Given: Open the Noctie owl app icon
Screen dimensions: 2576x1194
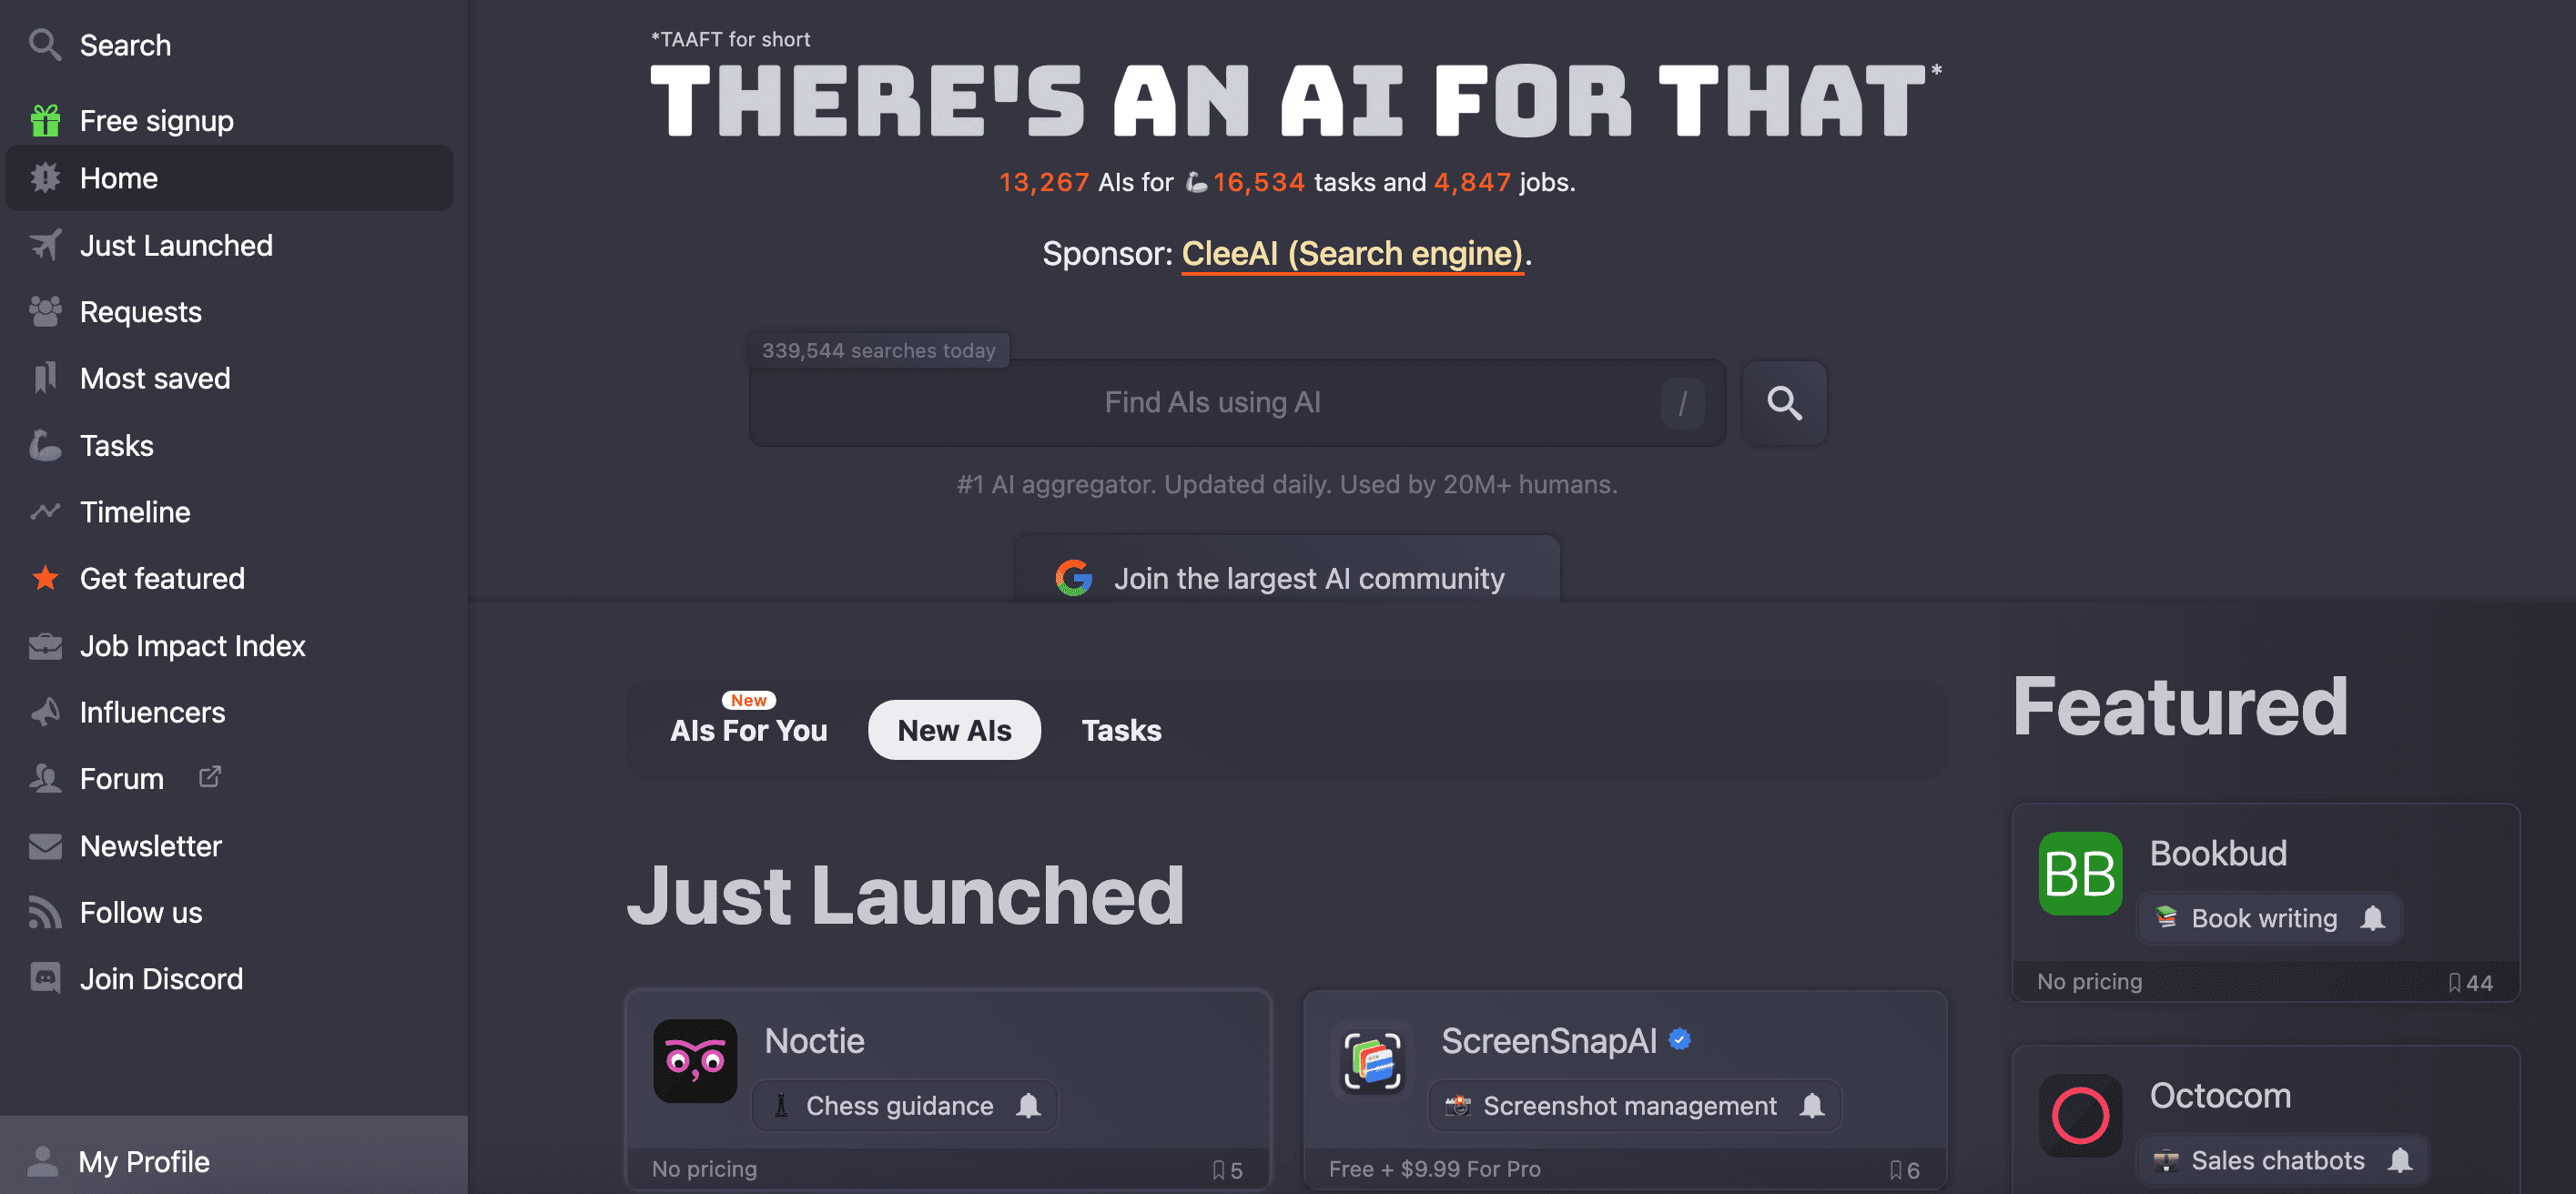Looking at the screenshot, I should click(x=695, y=1061).
